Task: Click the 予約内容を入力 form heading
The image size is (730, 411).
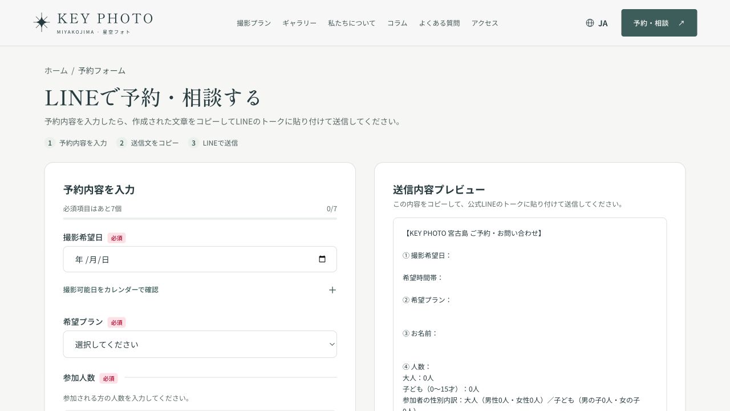Action: pos(99,190)
